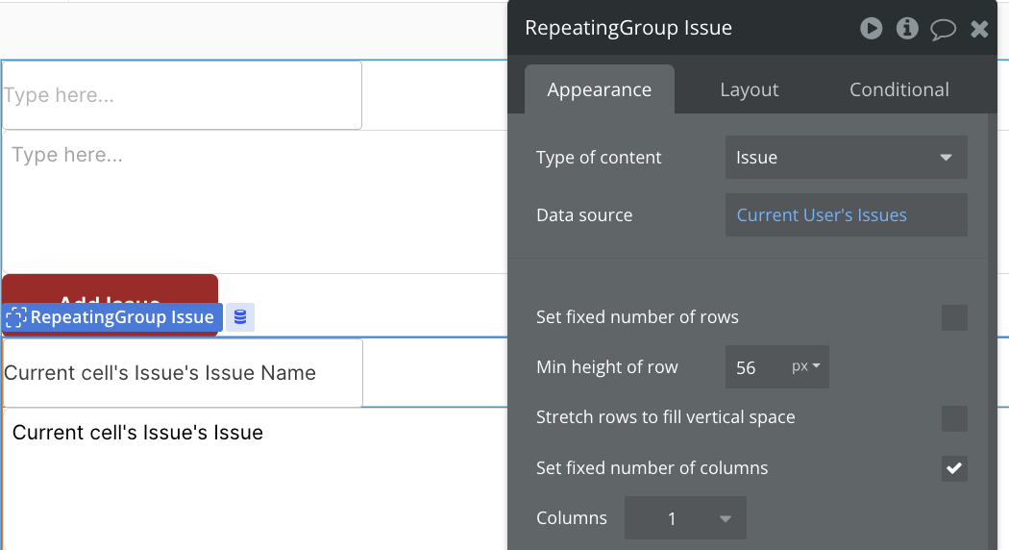Click the database icon beside RepeatingGroup Issue label
This screenshot has width=1009, height=550.
[x=240, y=317]
